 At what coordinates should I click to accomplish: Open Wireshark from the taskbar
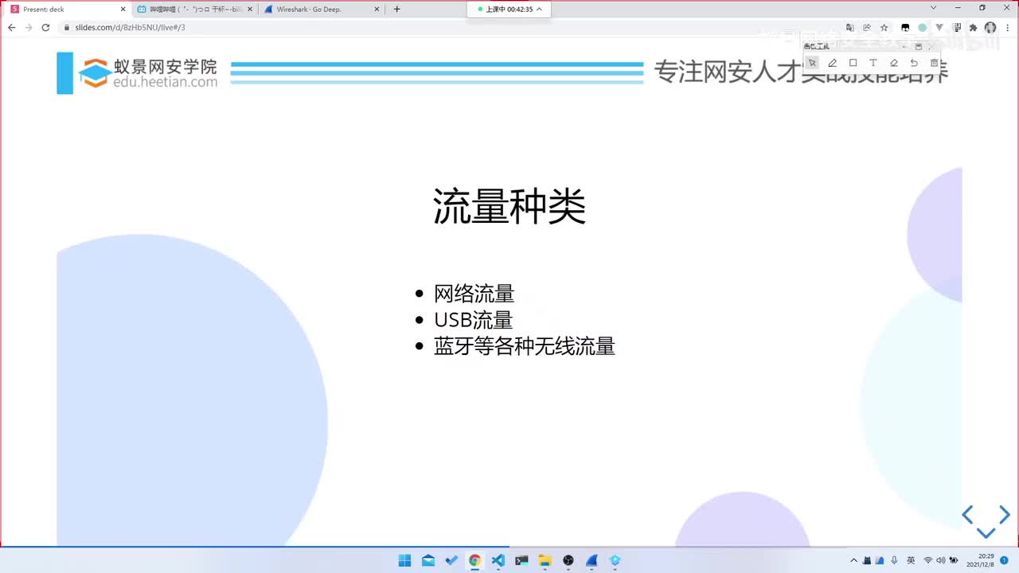pos(591,560)
